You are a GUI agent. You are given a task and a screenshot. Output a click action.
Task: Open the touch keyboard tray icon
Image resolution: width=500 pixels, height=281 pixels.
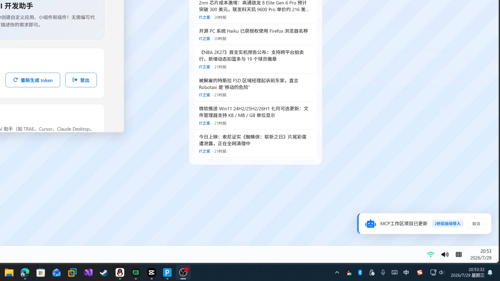pos(395,272)
